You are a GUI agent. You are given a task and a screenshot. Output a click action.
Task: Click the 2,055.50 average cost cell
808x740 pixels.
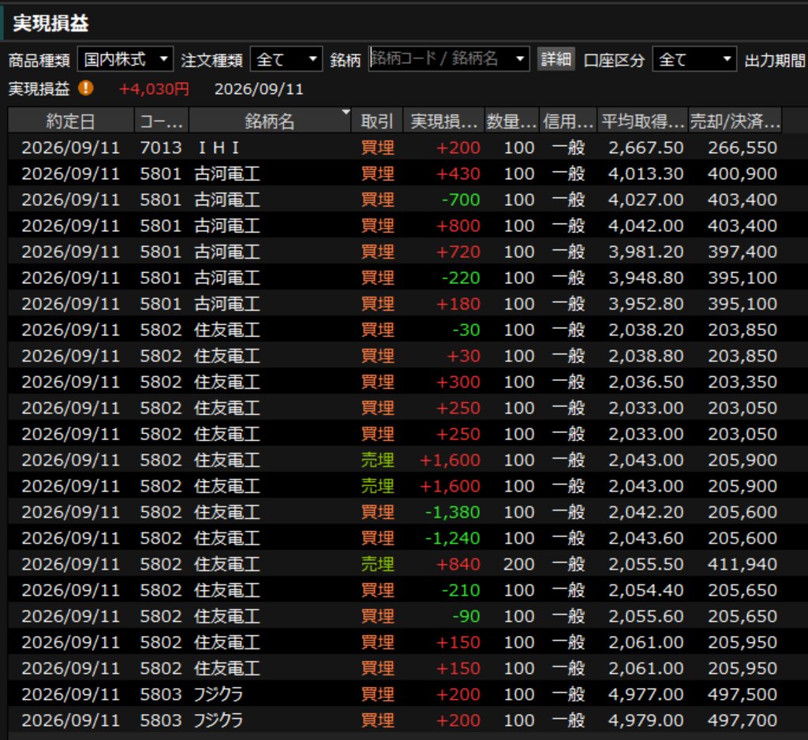click(x=645, y=564)
